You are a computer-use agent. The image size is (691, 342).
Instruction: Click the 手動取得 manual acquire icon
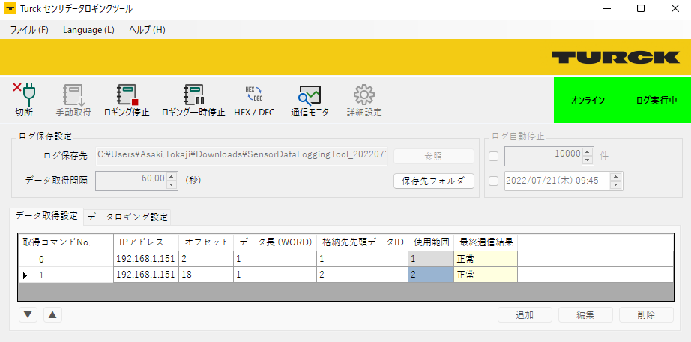pyautogui.click(x=73, y=94)
